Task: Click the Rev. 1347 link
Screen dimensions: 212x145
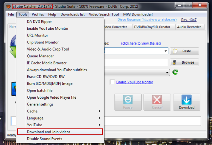Action: [189, 20]
